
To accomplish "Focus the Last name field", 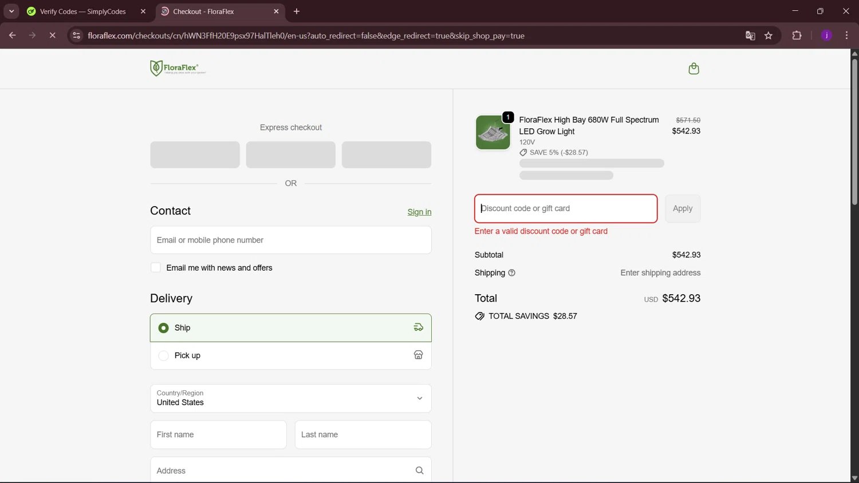I will pyautogui.click(x=363, y=435).
